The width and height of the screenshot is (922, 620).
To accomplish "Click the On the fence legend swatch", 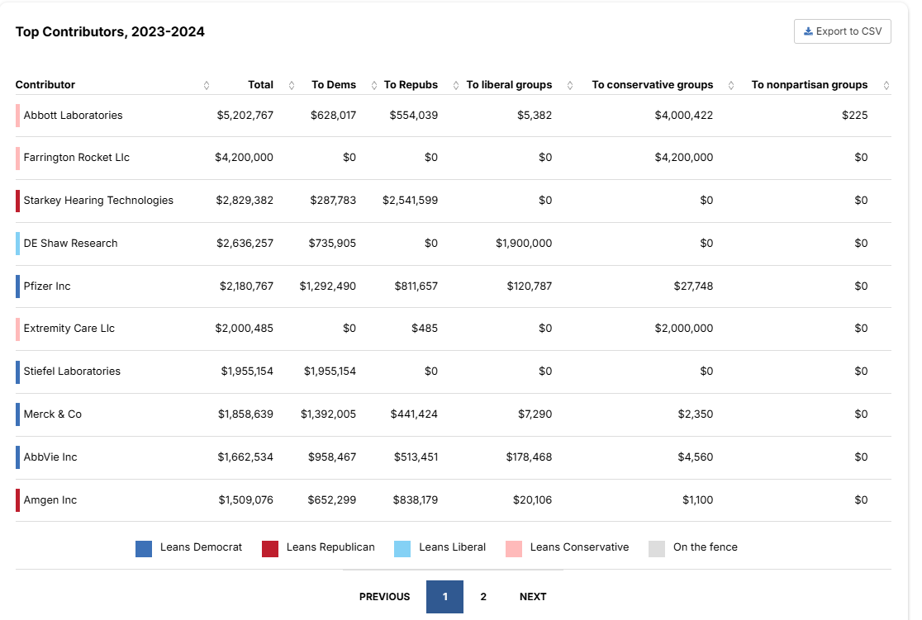I will (x=657, y=548).
